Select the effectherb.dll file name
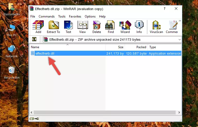Image resolution: width=198 pixels, height=127 pixels. pos(45,54)
